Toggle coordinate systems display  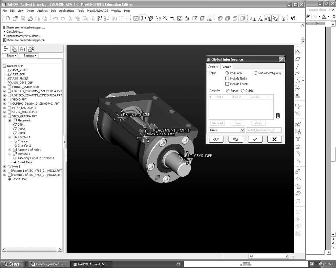point(275,18)
